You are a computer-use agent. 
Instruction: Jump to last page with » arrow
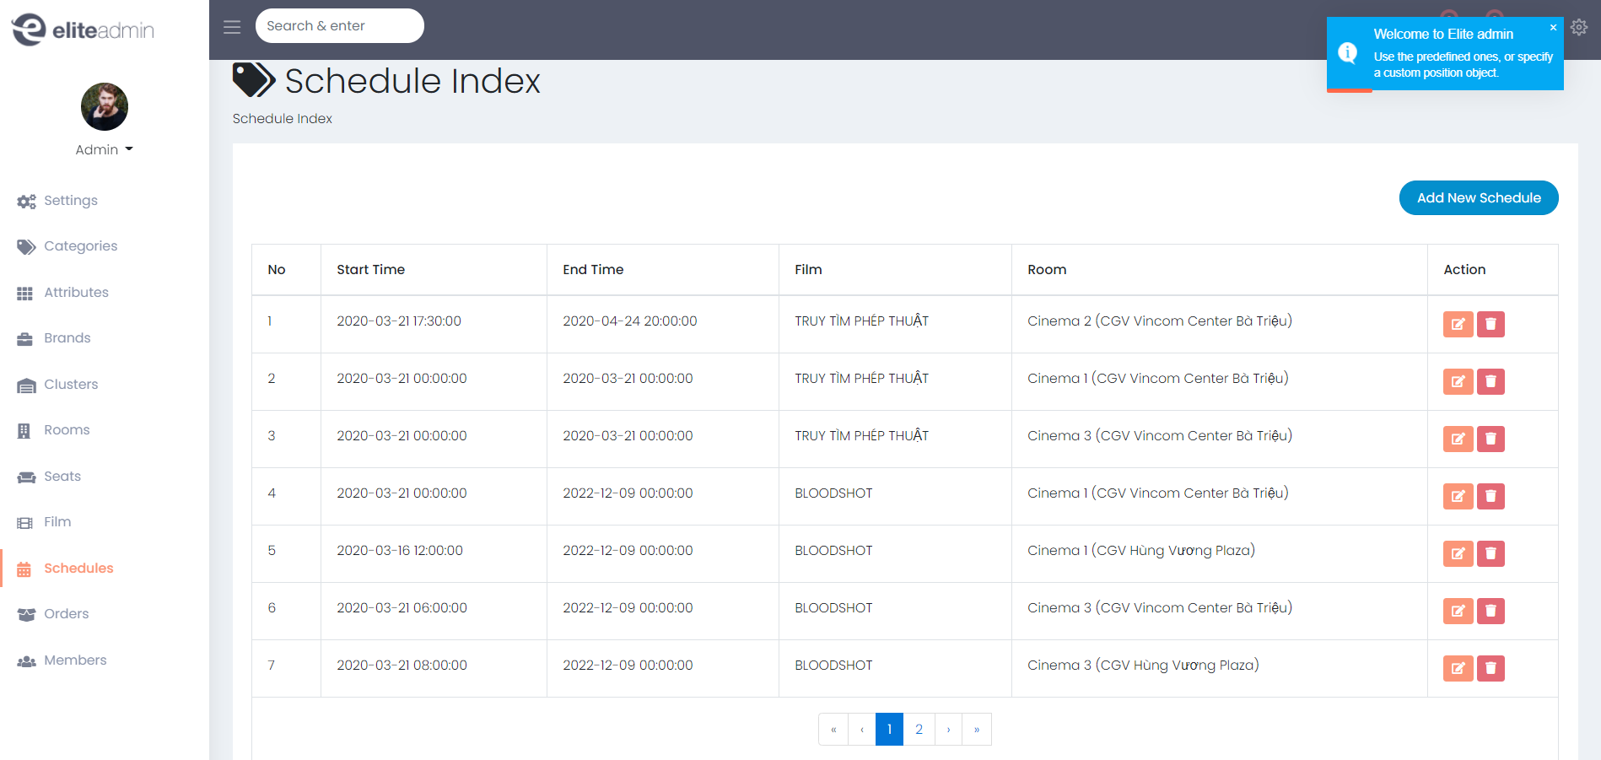pos(977,730)
